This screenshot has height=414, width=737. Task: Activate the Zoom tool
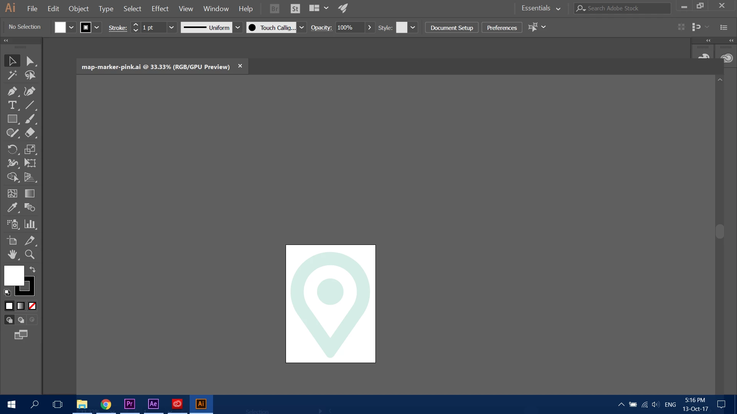click(30, 255)
